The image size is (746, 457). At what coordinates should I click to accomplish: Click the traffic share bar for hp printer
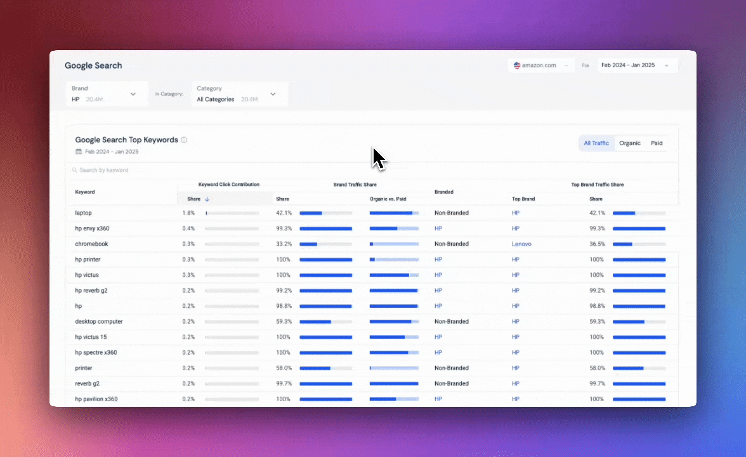(325, 260)
